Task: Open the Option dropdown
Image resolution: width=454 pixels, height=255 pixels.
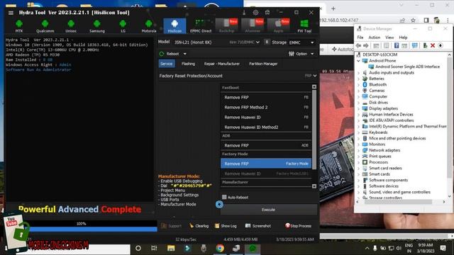Action: point(301,54)
